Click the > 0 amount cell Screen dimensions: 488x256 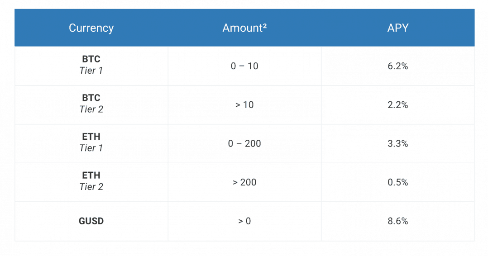tap(244, 221)
